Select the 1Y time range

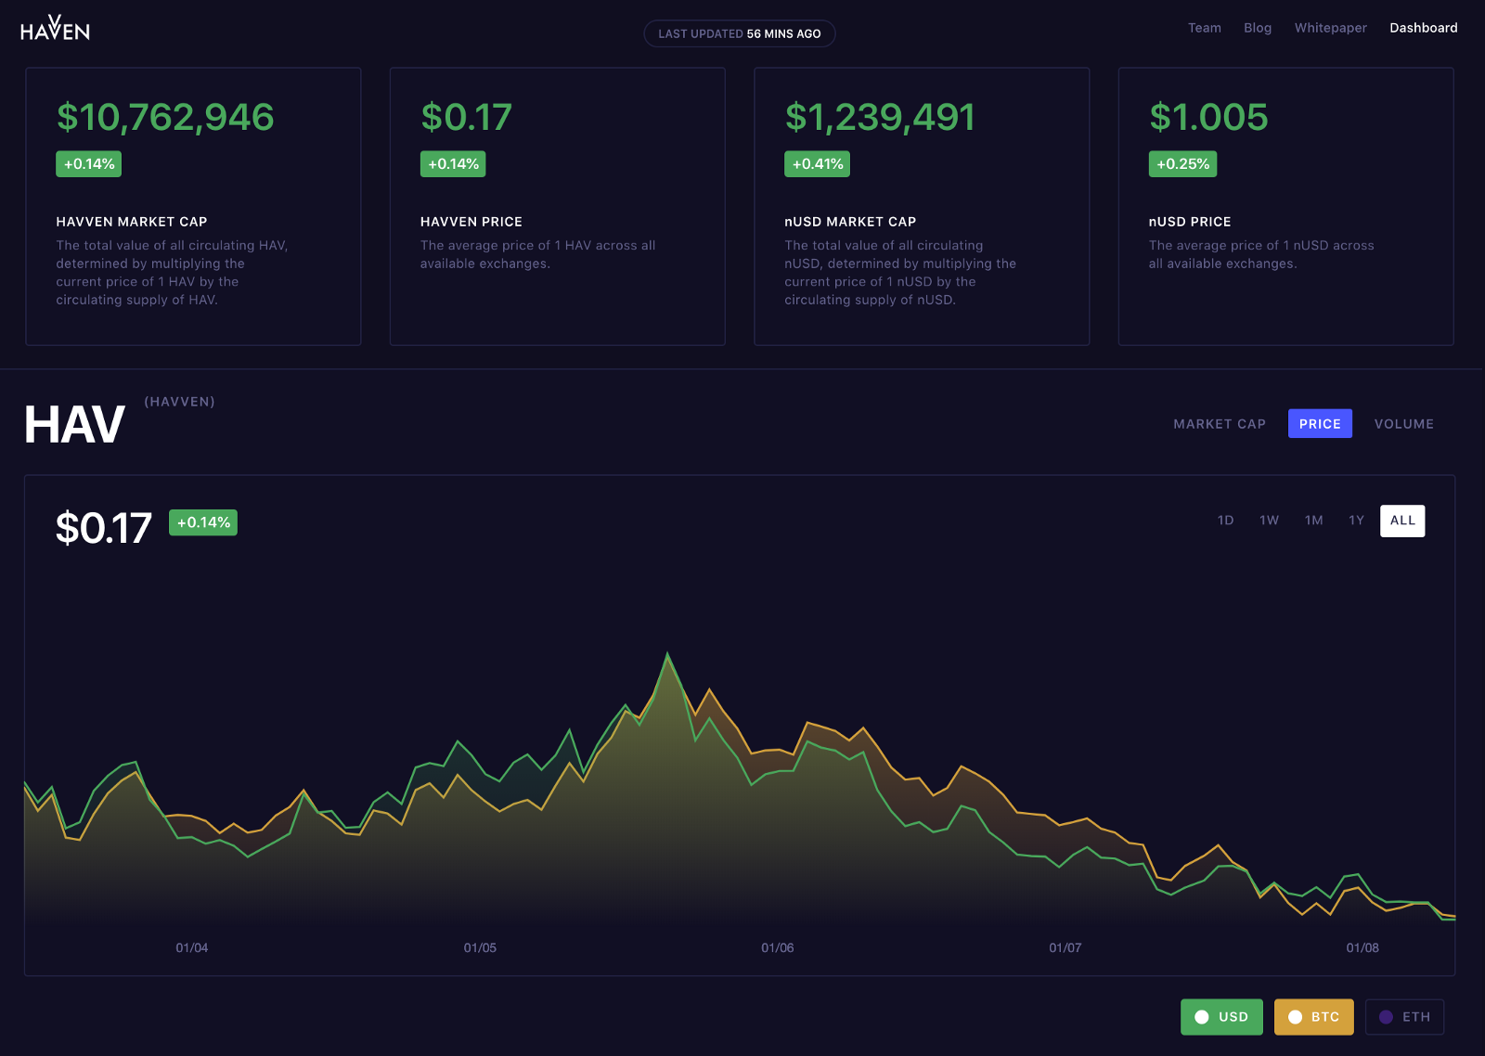[x=1356, y=521]
